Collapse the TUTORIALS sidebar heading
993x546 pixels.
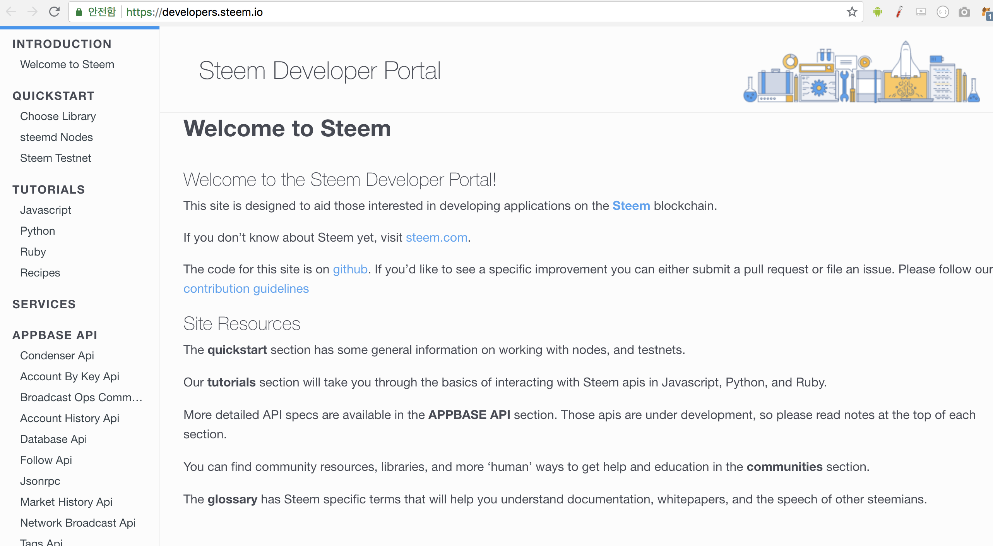49,190
